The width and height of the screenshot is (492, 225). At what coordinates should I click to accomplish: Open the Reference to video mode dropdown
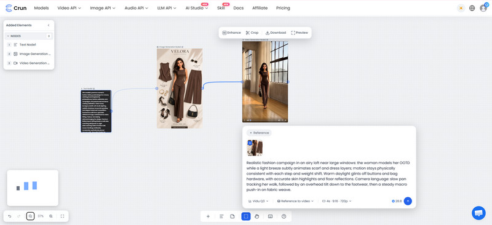click(296, 201)
